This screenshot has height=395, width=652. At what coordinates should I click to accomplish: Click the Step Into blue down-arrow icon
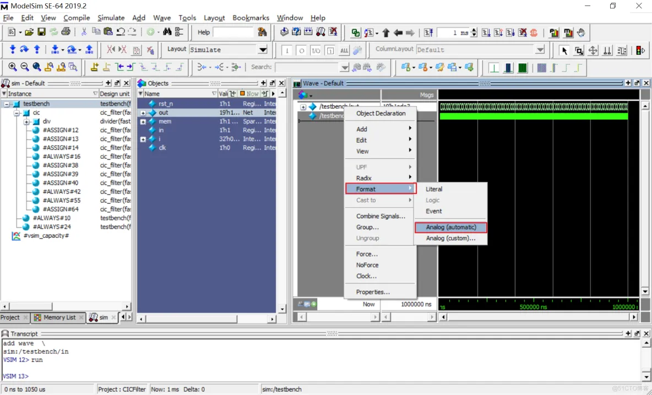13,50
